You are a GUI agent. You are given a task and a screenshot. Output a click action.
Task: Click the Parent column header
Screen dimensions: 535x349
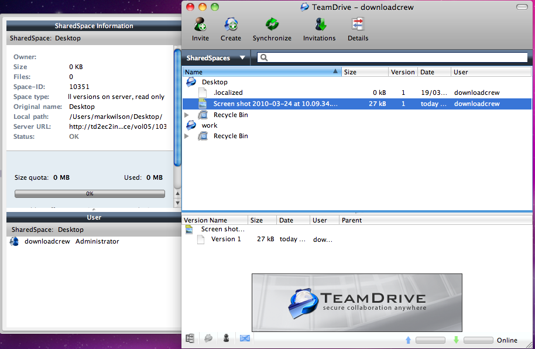point(435,220)
